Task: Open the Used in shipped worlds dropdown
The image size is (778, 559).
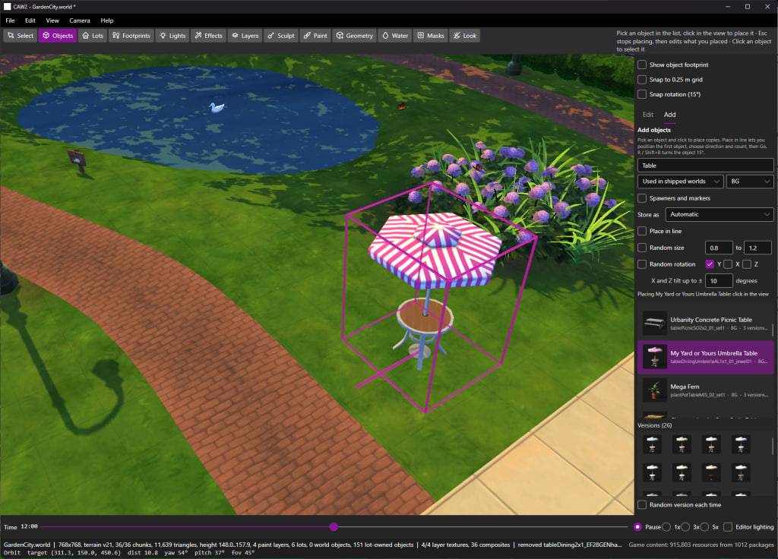Action: tap(680, 182)
